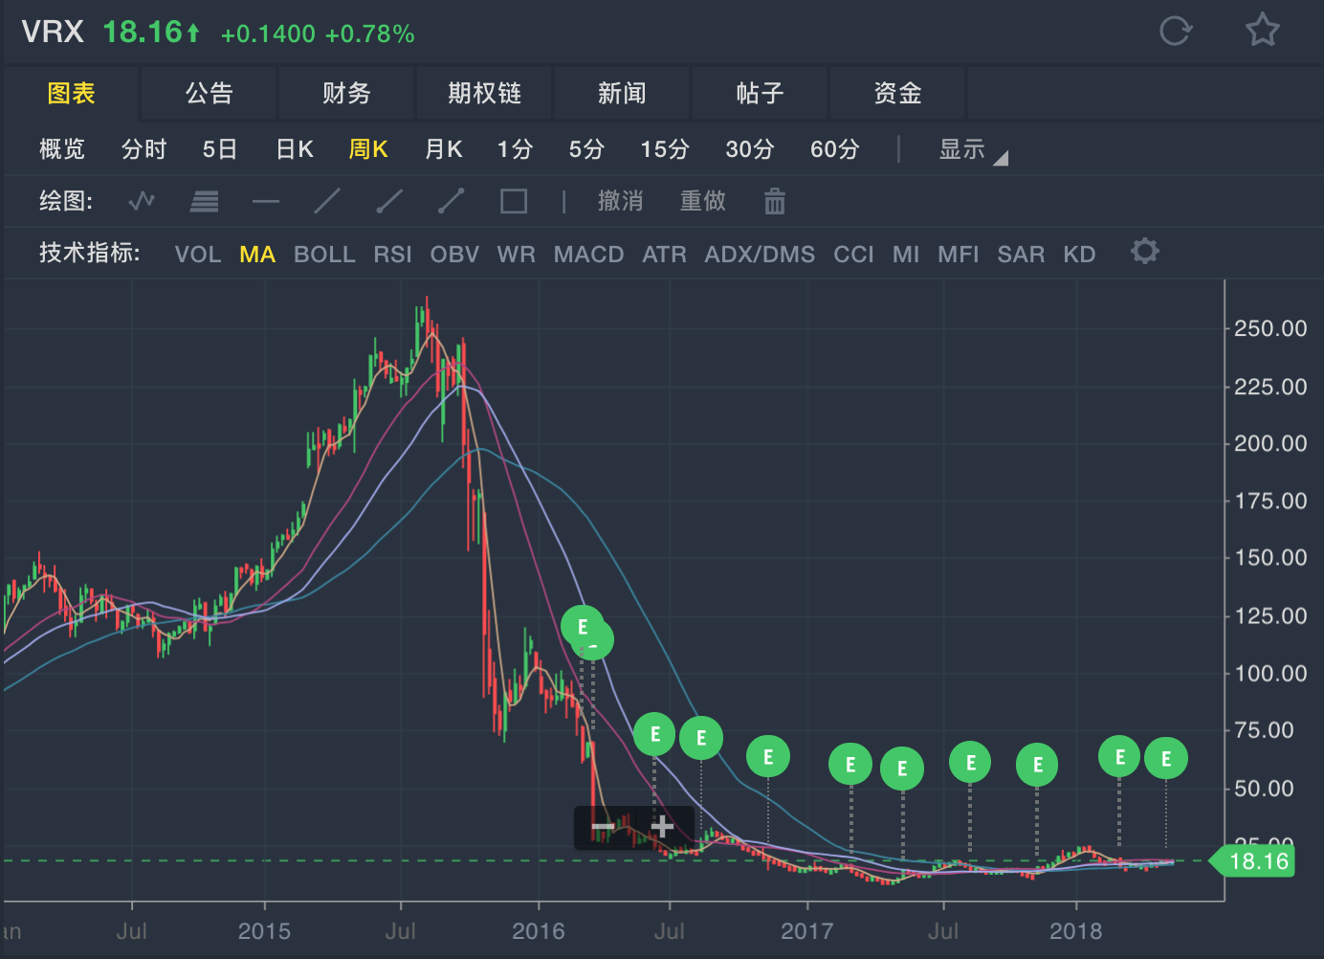
Task: Select the straight line drawing tool
Action: point(327,201)
